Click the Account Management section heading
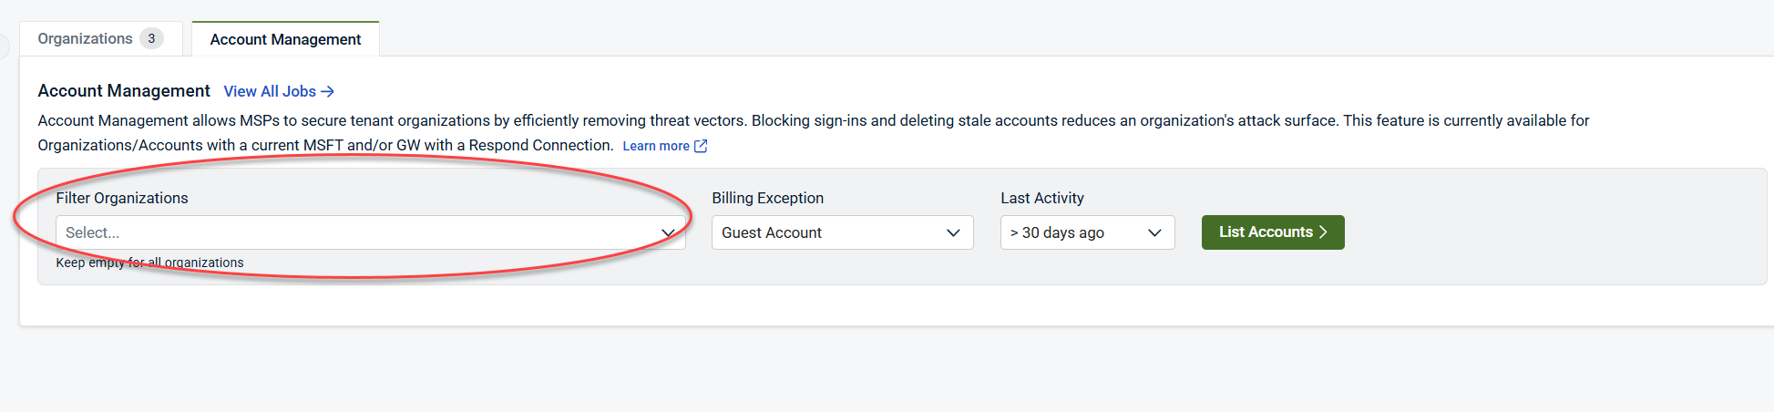 point(124,91)
